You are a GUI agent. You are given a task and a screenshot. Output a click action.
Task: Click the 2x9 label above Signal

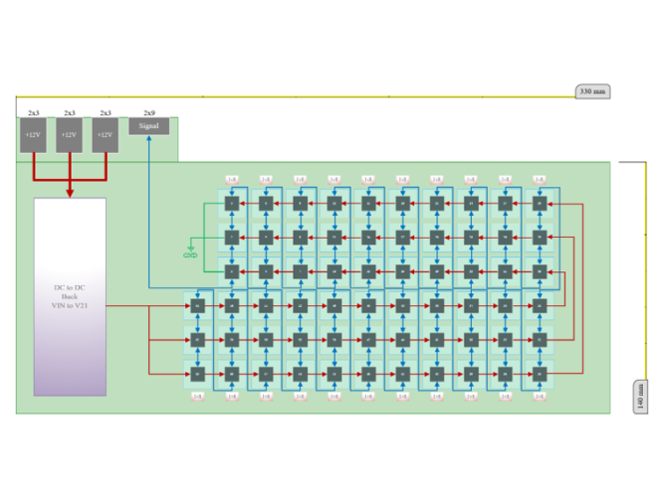(x=148, y=112)
